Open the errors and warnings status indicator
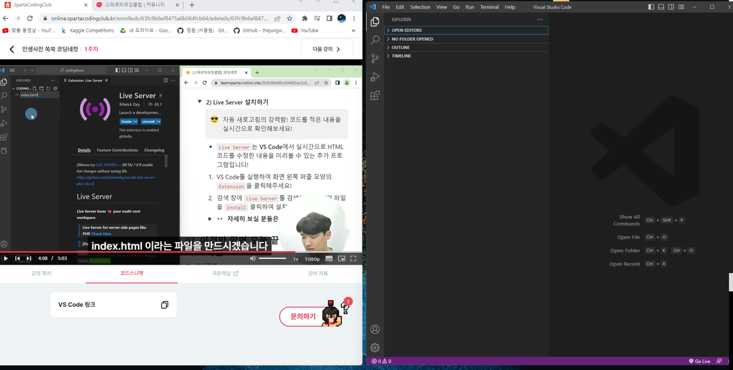Screen dimensions: 733x370 click(x=381, y=361)
